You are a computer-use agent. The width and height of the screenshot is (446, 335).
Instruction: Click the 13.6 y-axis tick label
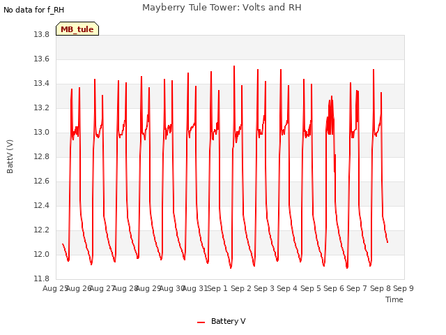point(42,59)
